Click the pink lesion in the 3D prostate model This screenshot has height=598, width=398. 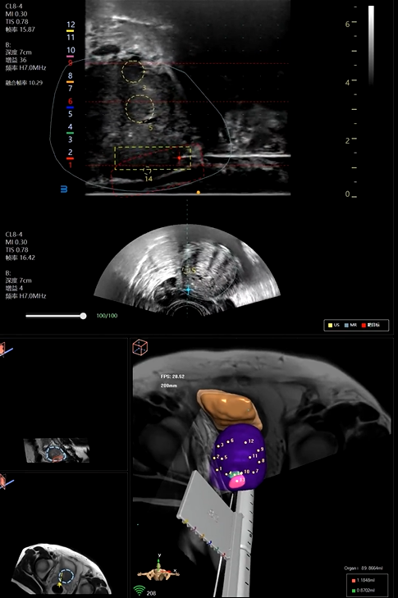237,482
